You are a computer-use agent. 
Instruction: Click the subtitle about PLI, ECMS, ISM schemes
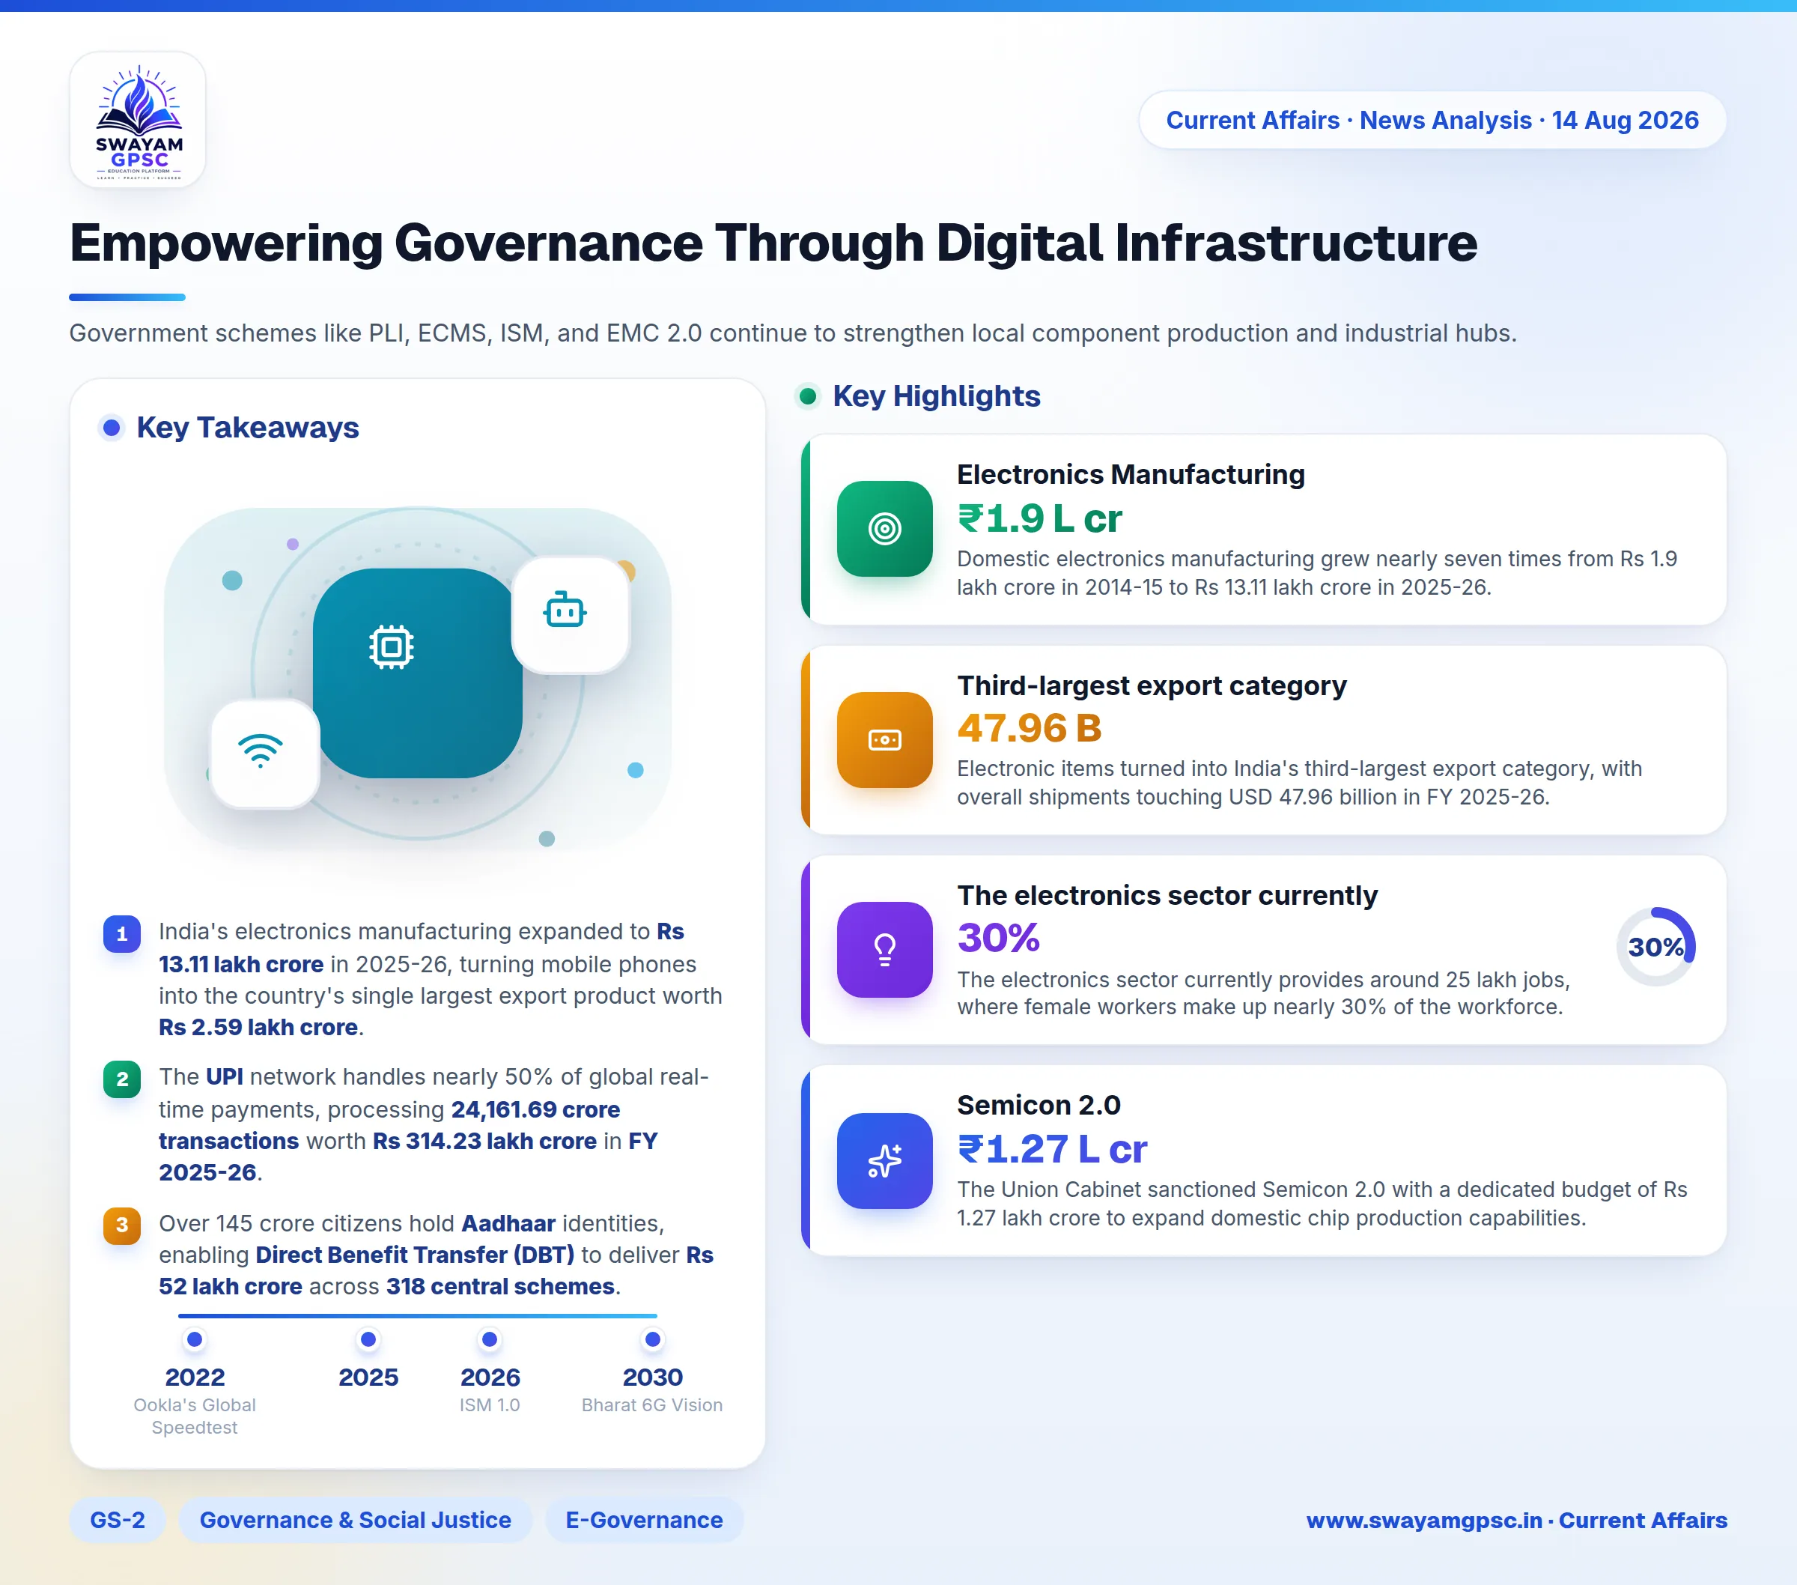point(793,333)
